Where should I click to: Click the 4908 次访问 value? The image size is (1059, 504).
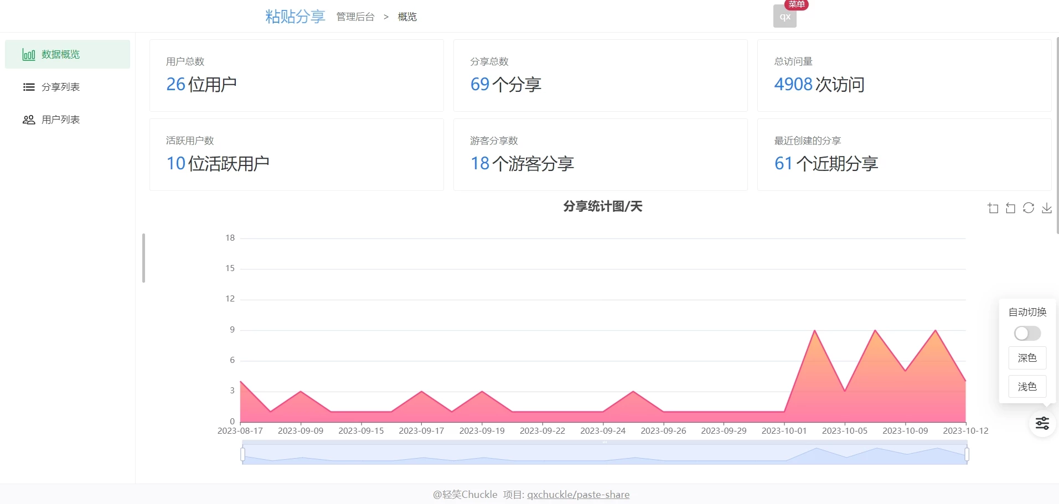819,84
